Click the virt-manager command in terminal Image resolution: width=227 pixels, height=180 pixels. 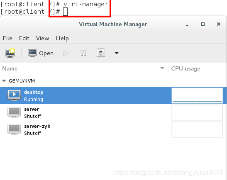click(x=86, y=4)
